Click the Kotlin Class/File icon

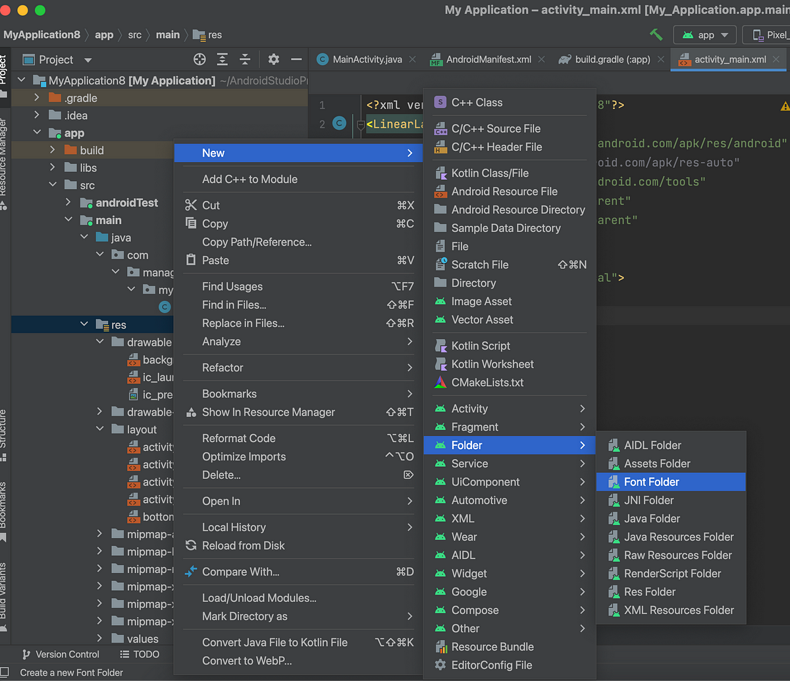point(441,173)
